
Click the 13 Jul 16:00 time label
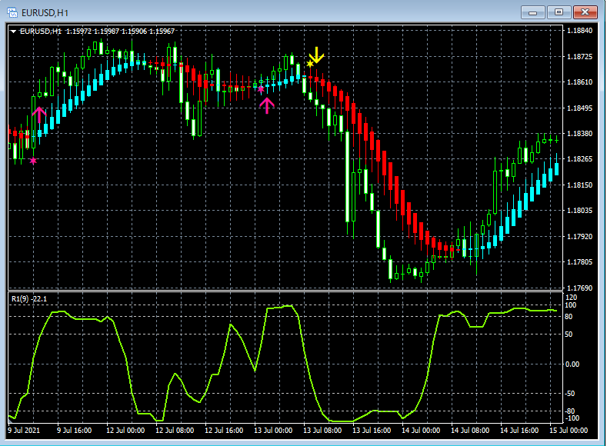pyautogui.click(x=372, y=430)
